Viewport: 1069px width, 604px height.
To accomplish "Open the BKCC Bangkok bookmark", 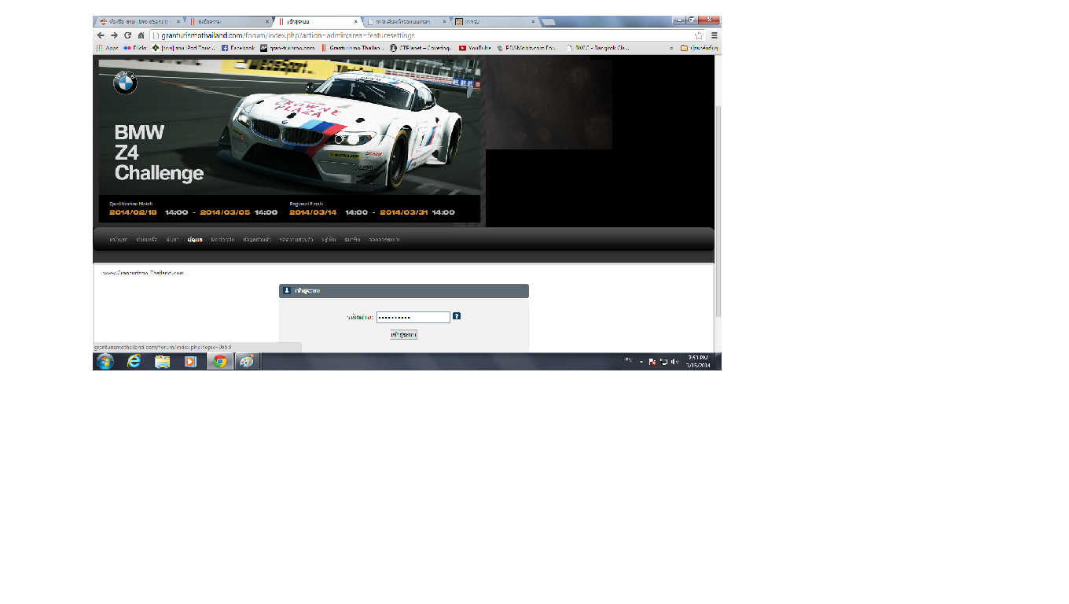I will pyautogui.click(x=598, y=48).
